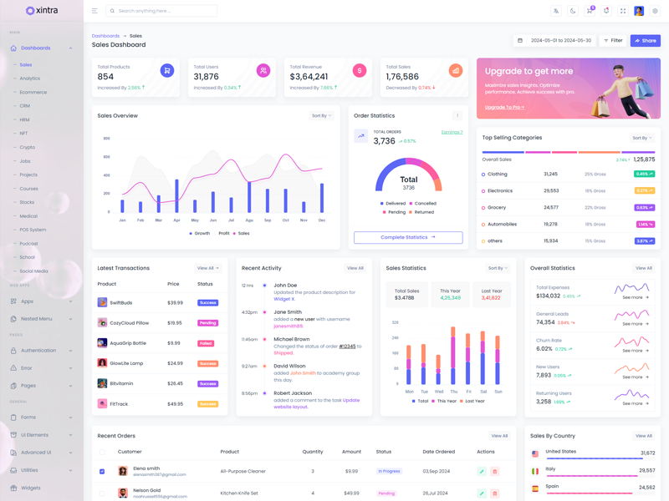Open Analytics dashboard from sidebar
669x501 pixels.
click(x=30, y=78)
